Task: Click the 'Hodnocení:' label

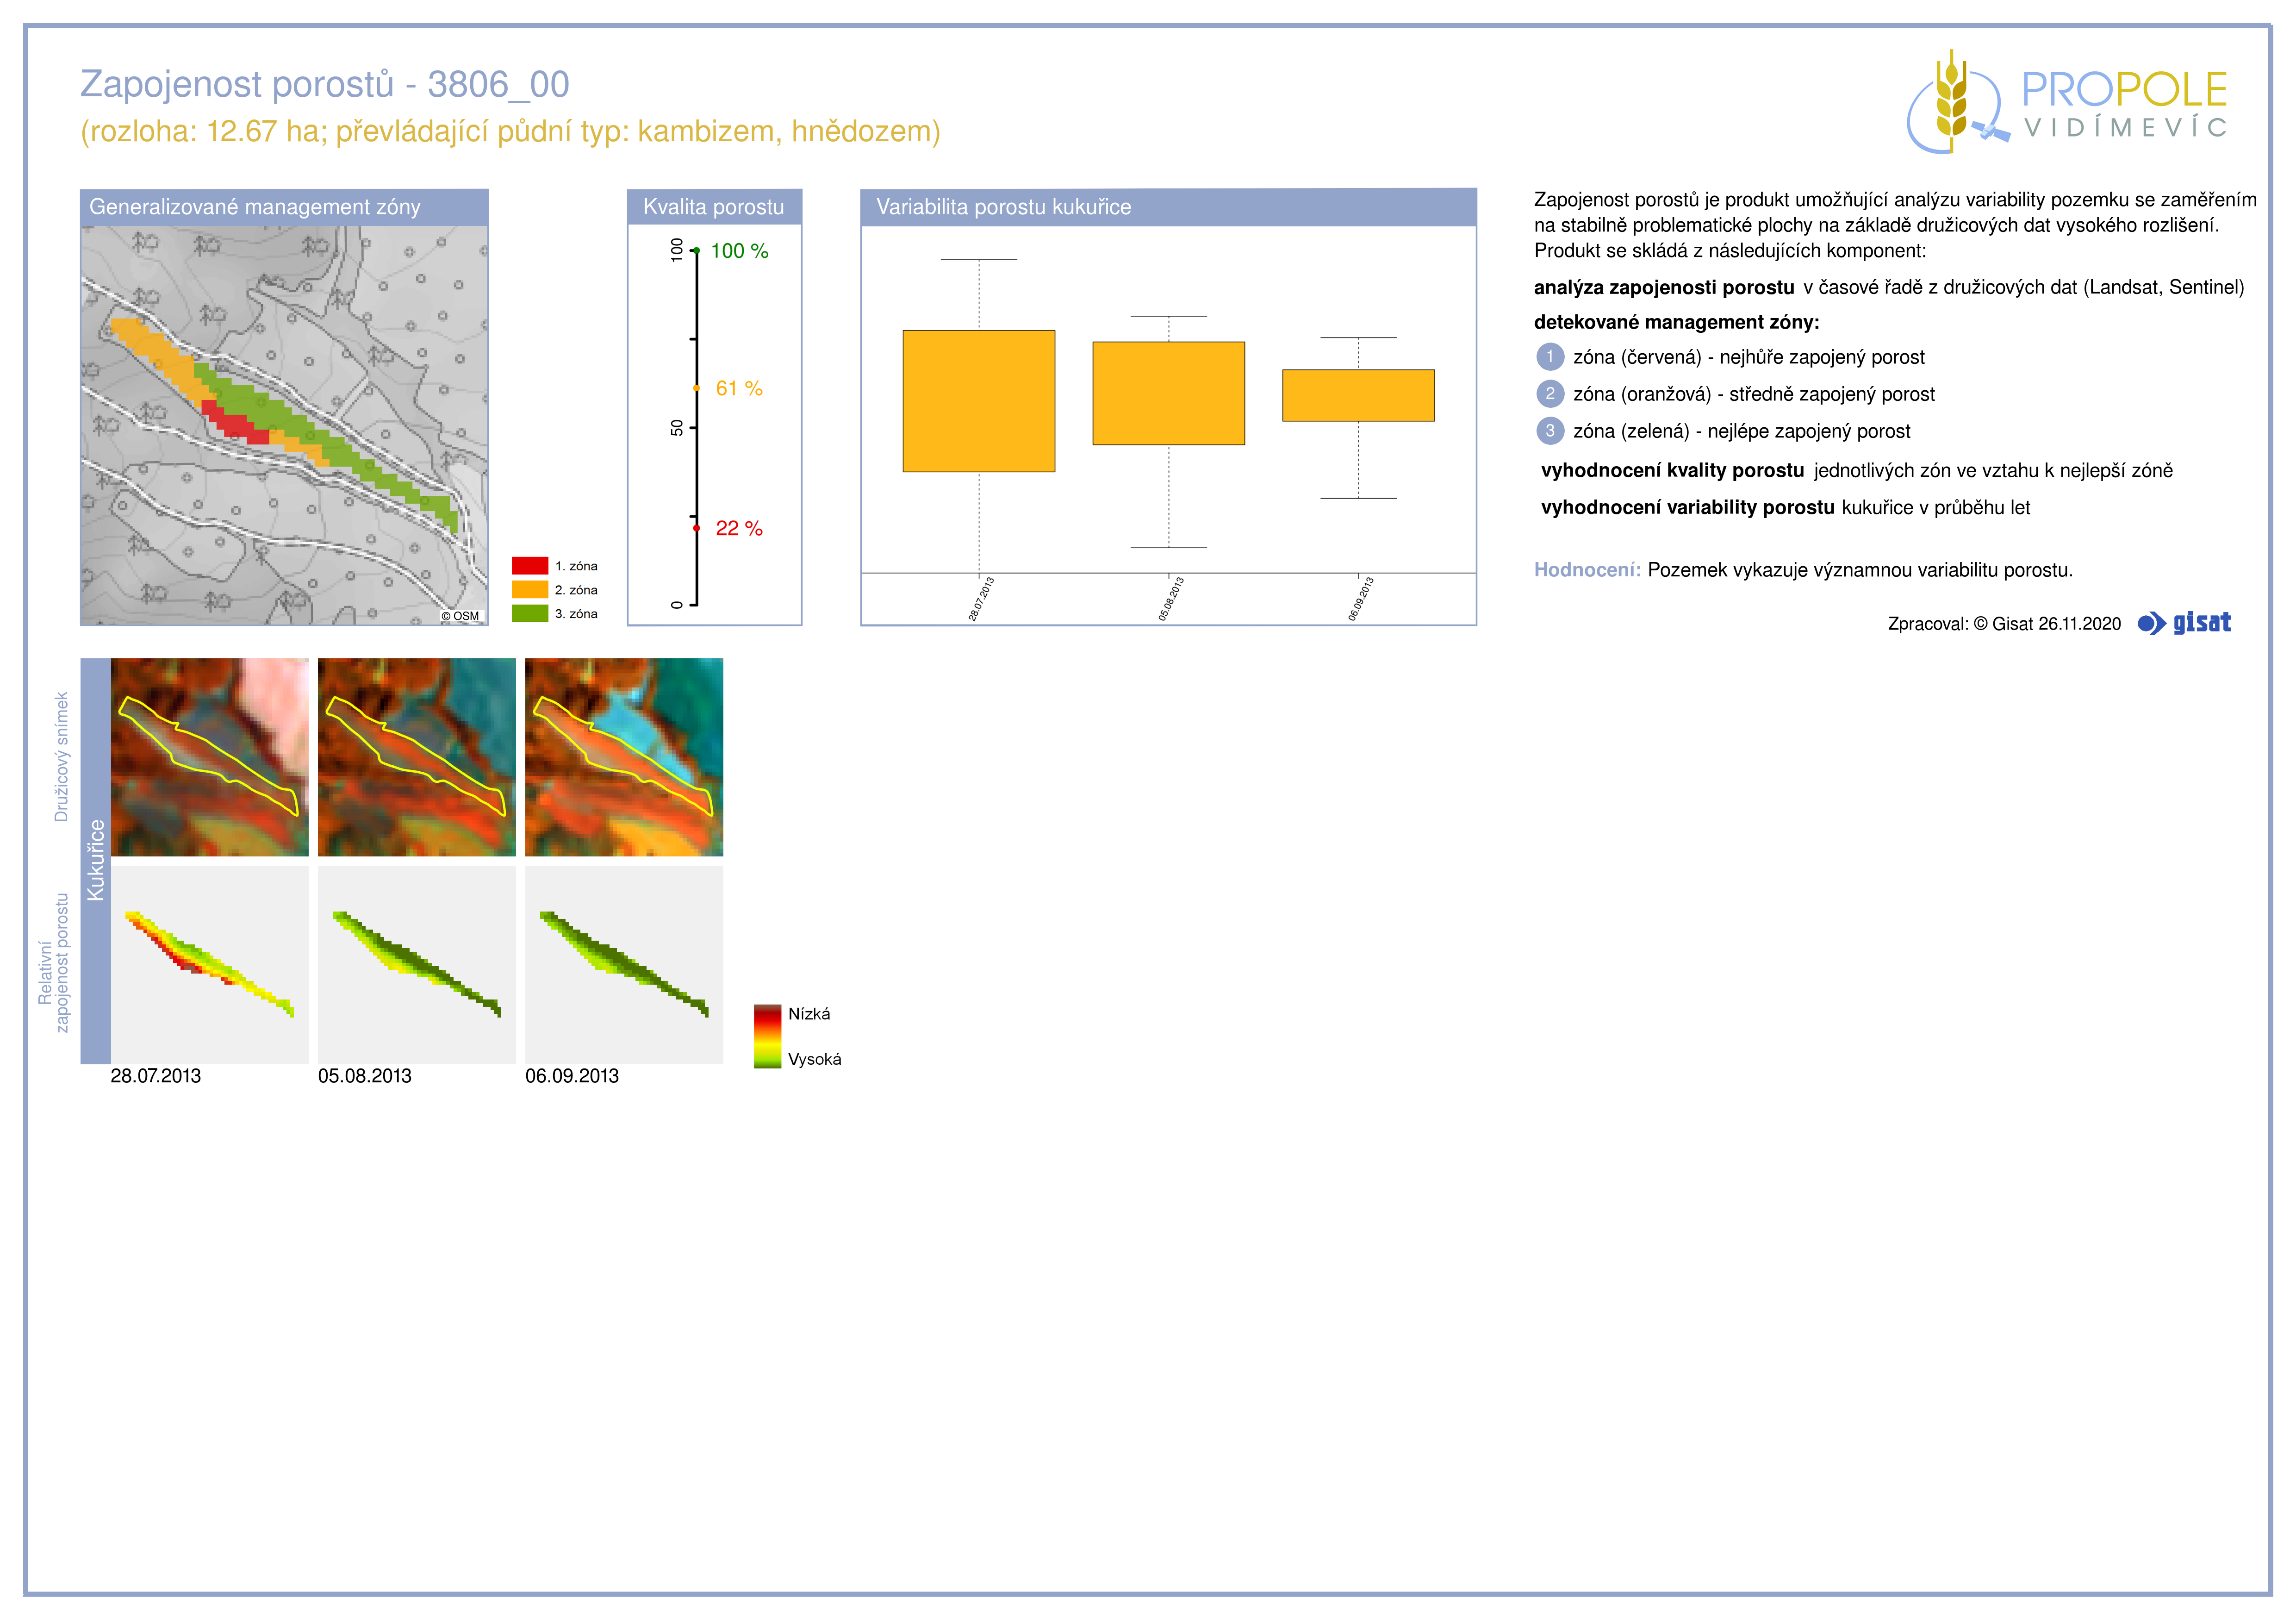Action: point(1588,570)
